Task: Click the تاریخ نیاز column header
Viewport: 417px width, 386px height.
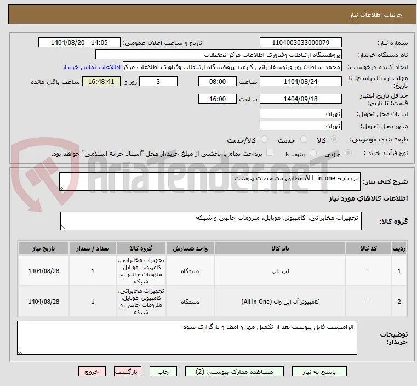Action: click(x=44, y=248)
